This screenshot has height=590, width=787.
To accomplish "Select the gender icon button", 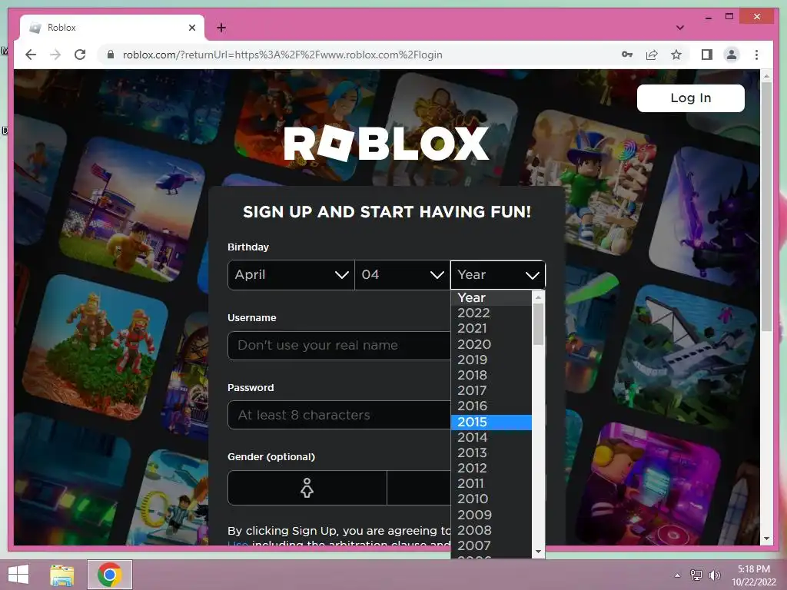I will [307, 488].
